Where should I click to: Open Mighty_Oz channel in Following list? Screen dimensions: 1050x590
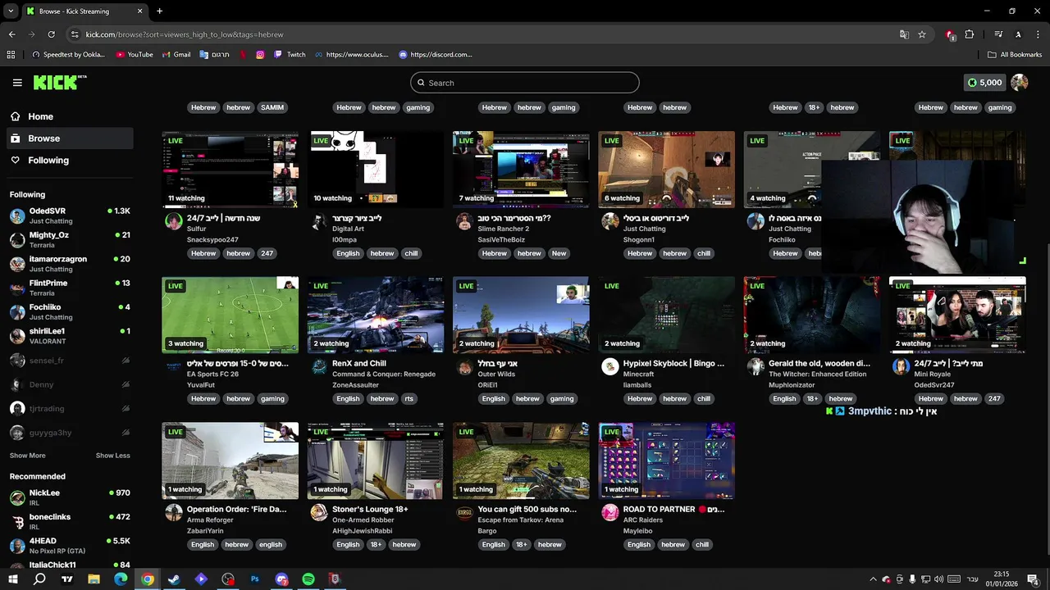[x=70, y=239]
